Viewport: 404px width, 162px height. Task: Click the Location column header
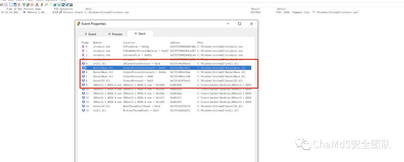(129, 43)
